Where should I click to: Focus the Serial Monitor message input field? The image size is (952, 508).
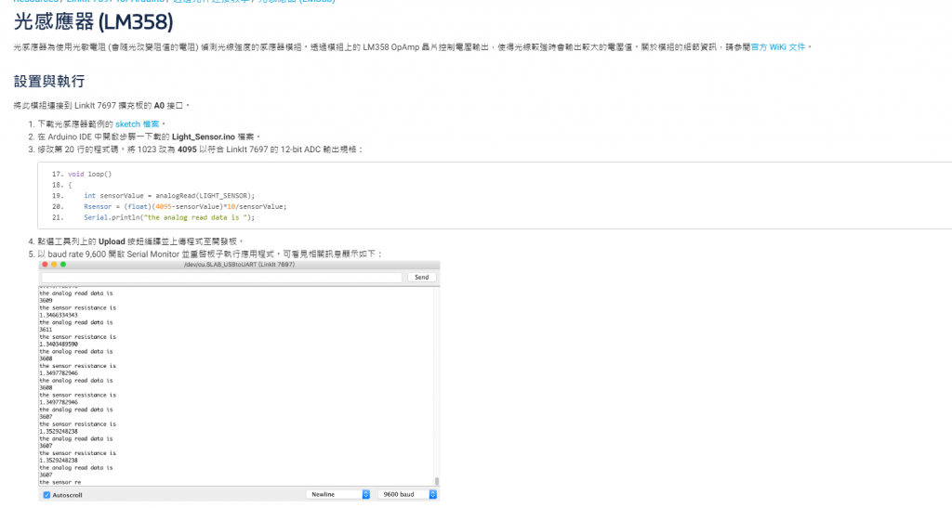(221, 277)
